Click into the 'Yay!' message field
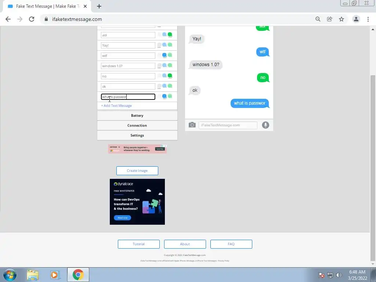This screenshot has height=282, width=376. 128,45
